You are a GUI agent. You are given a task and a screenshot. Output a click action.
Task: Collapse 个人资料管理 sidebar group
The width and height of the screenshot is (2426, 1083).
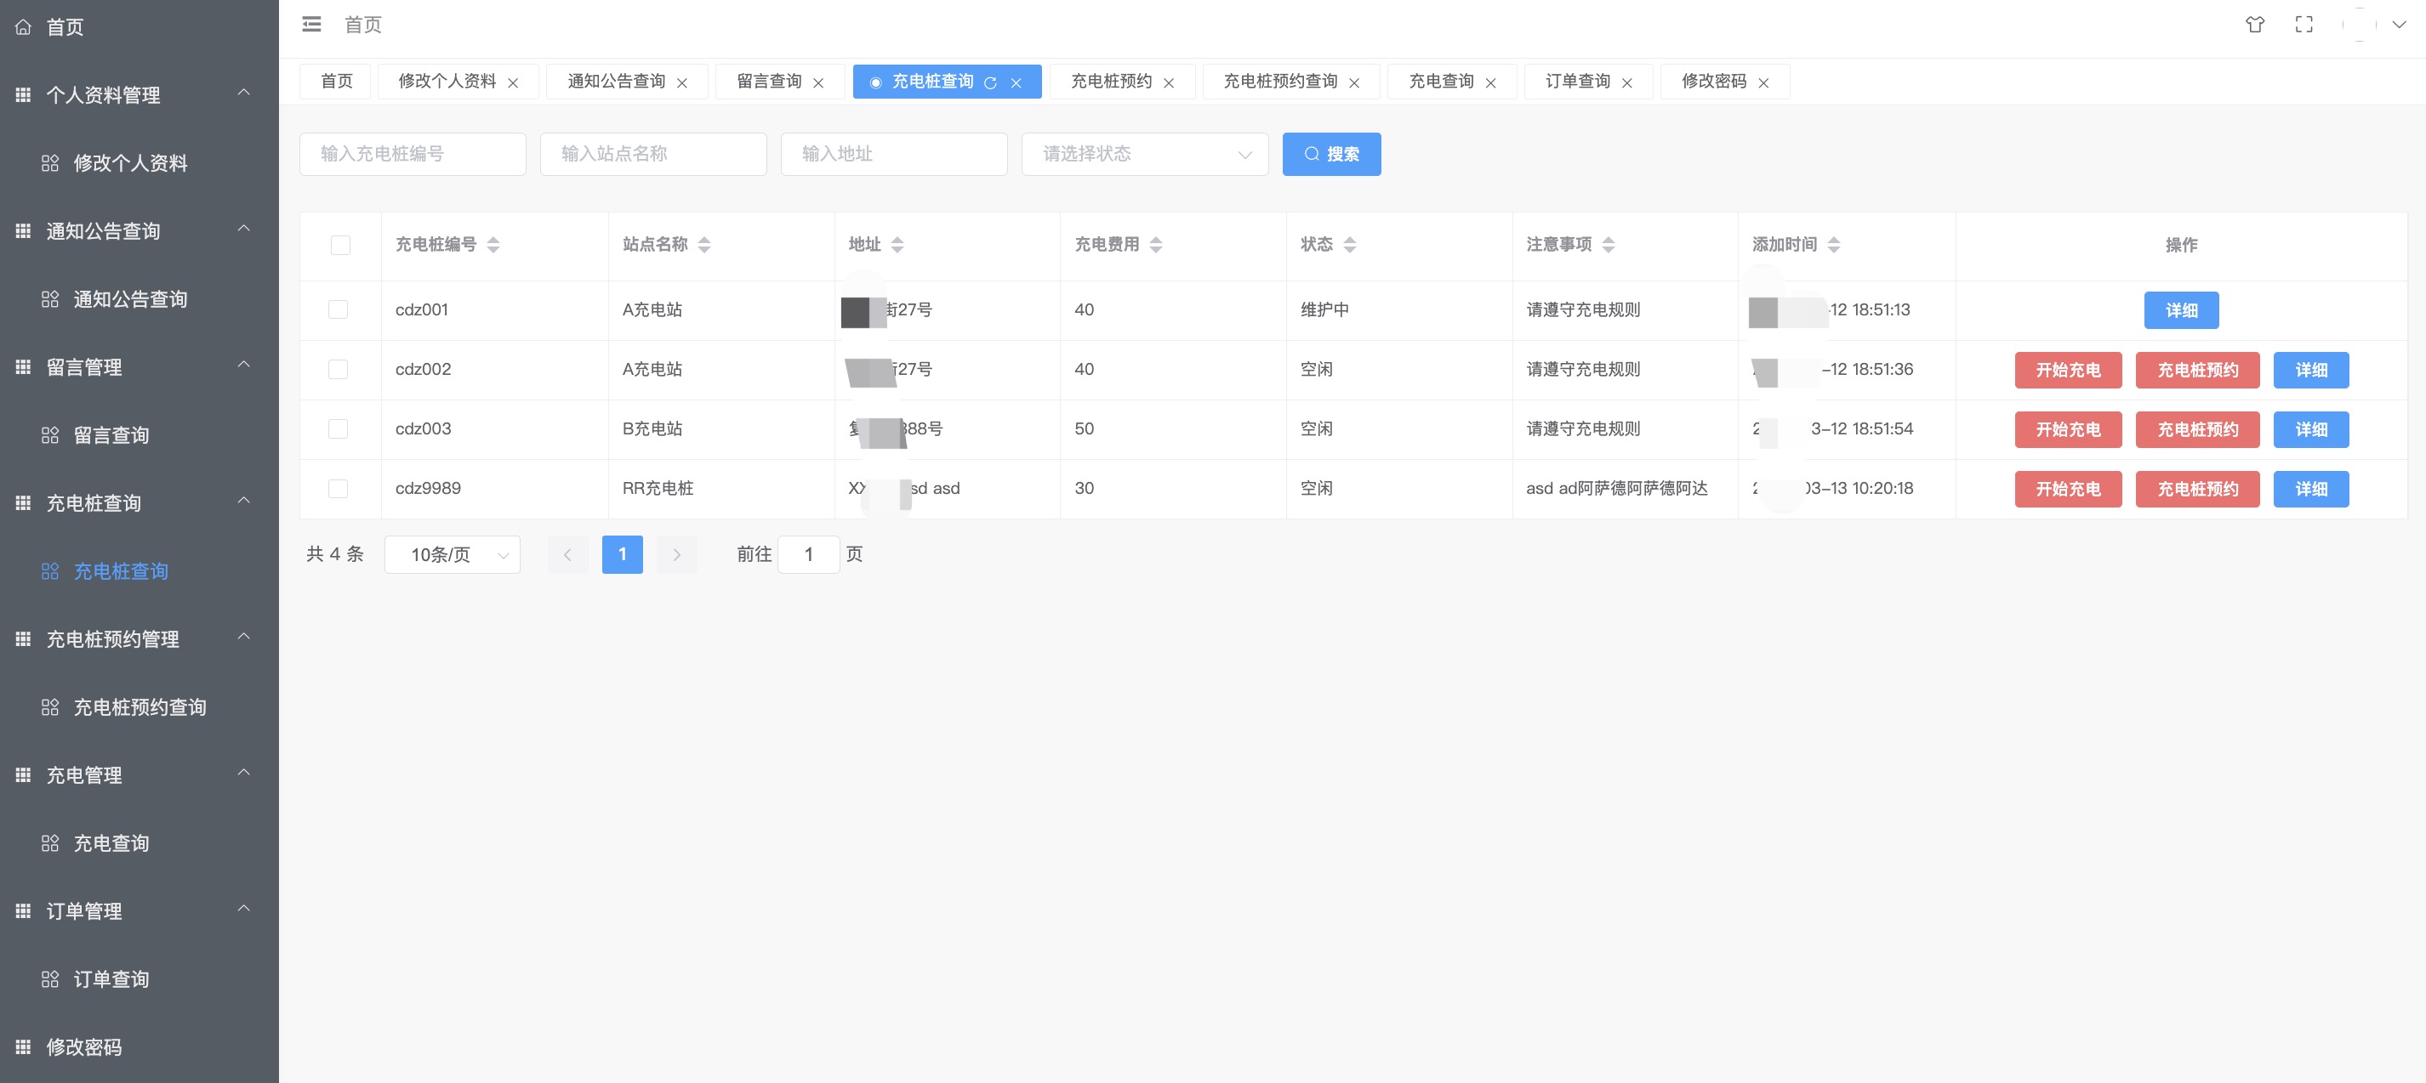(244, 94)
